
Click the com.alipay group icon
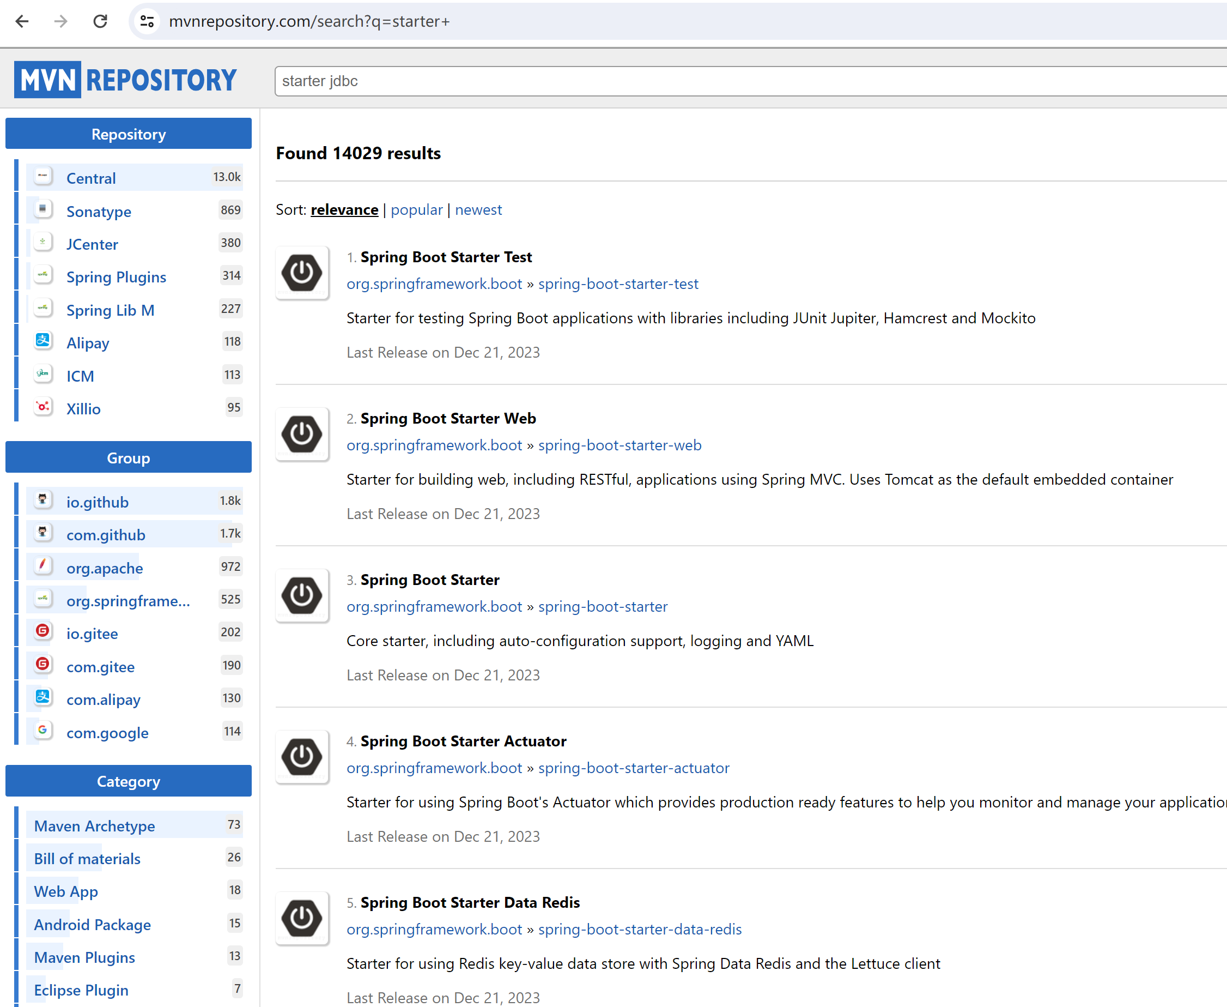(x=43, y=697)
